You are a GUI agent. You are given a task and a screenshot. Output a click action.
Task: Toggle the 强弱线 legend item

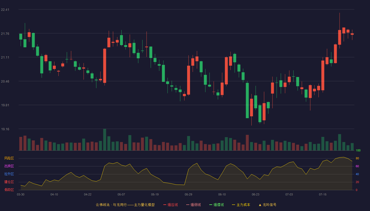(x=193, y=205)
